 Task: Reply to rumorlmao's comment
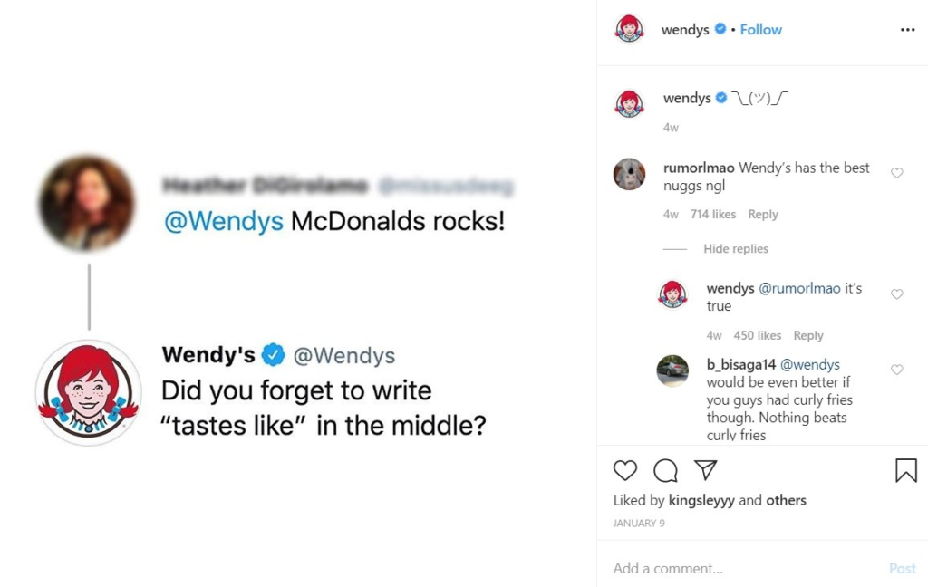(763, 214)
